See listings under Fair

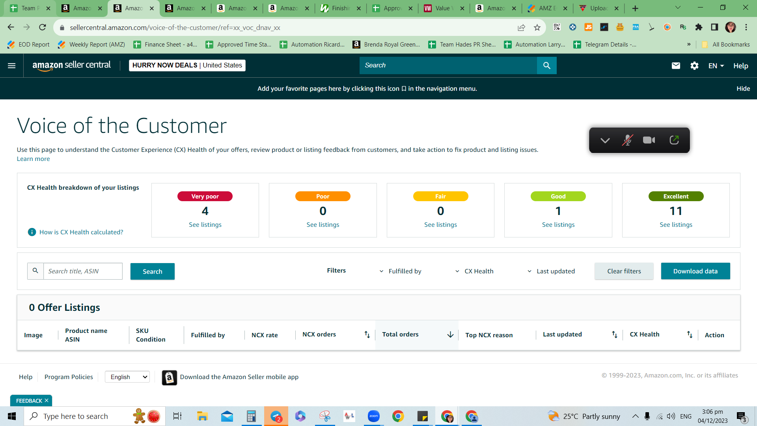[x=440, y=225]
